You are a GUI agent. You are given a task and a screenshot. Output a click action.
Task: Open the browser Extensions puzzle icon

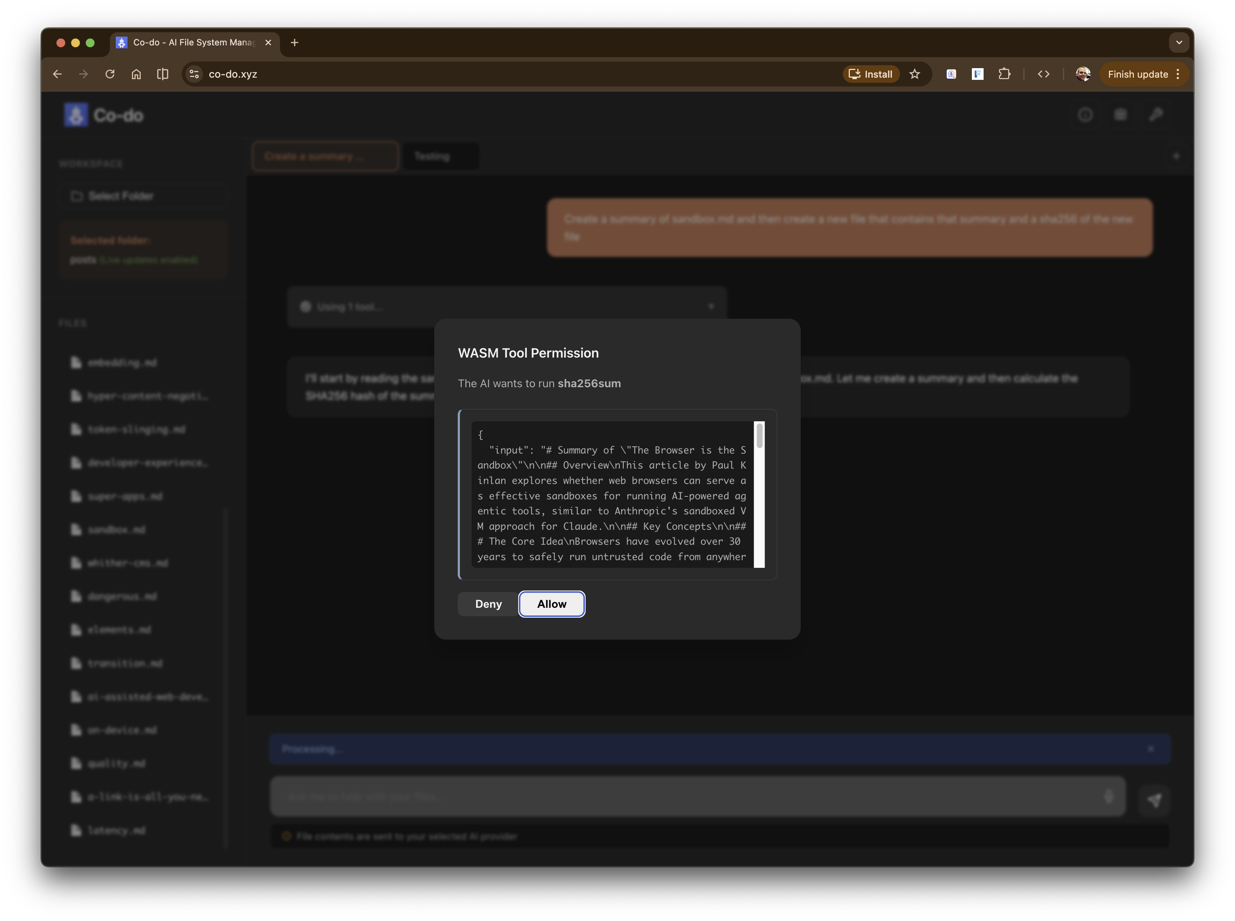[x=1004, y=74]
